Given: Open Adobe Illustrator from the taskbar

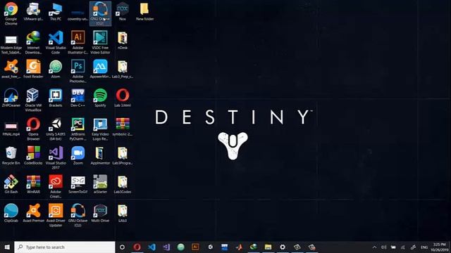Looking at the screenshot, I should (195, 247).
